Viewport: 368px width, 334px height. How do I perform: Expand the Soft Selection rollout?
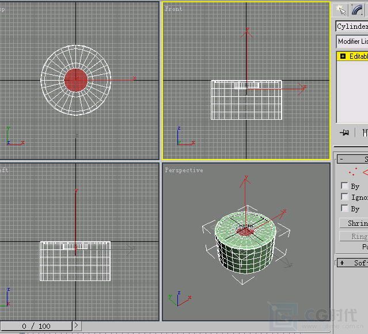[x=342, y=263]
